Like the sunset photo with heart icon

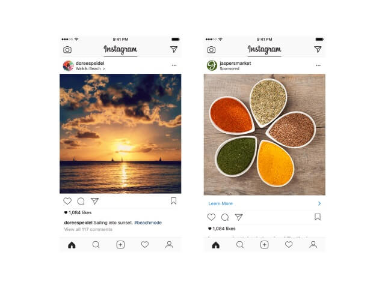pyautogui.click(x=67, y=201)
